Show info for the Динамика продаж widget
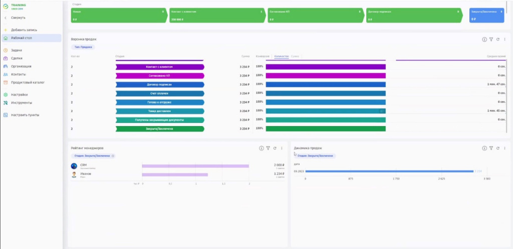 click(x=484, y=148)
